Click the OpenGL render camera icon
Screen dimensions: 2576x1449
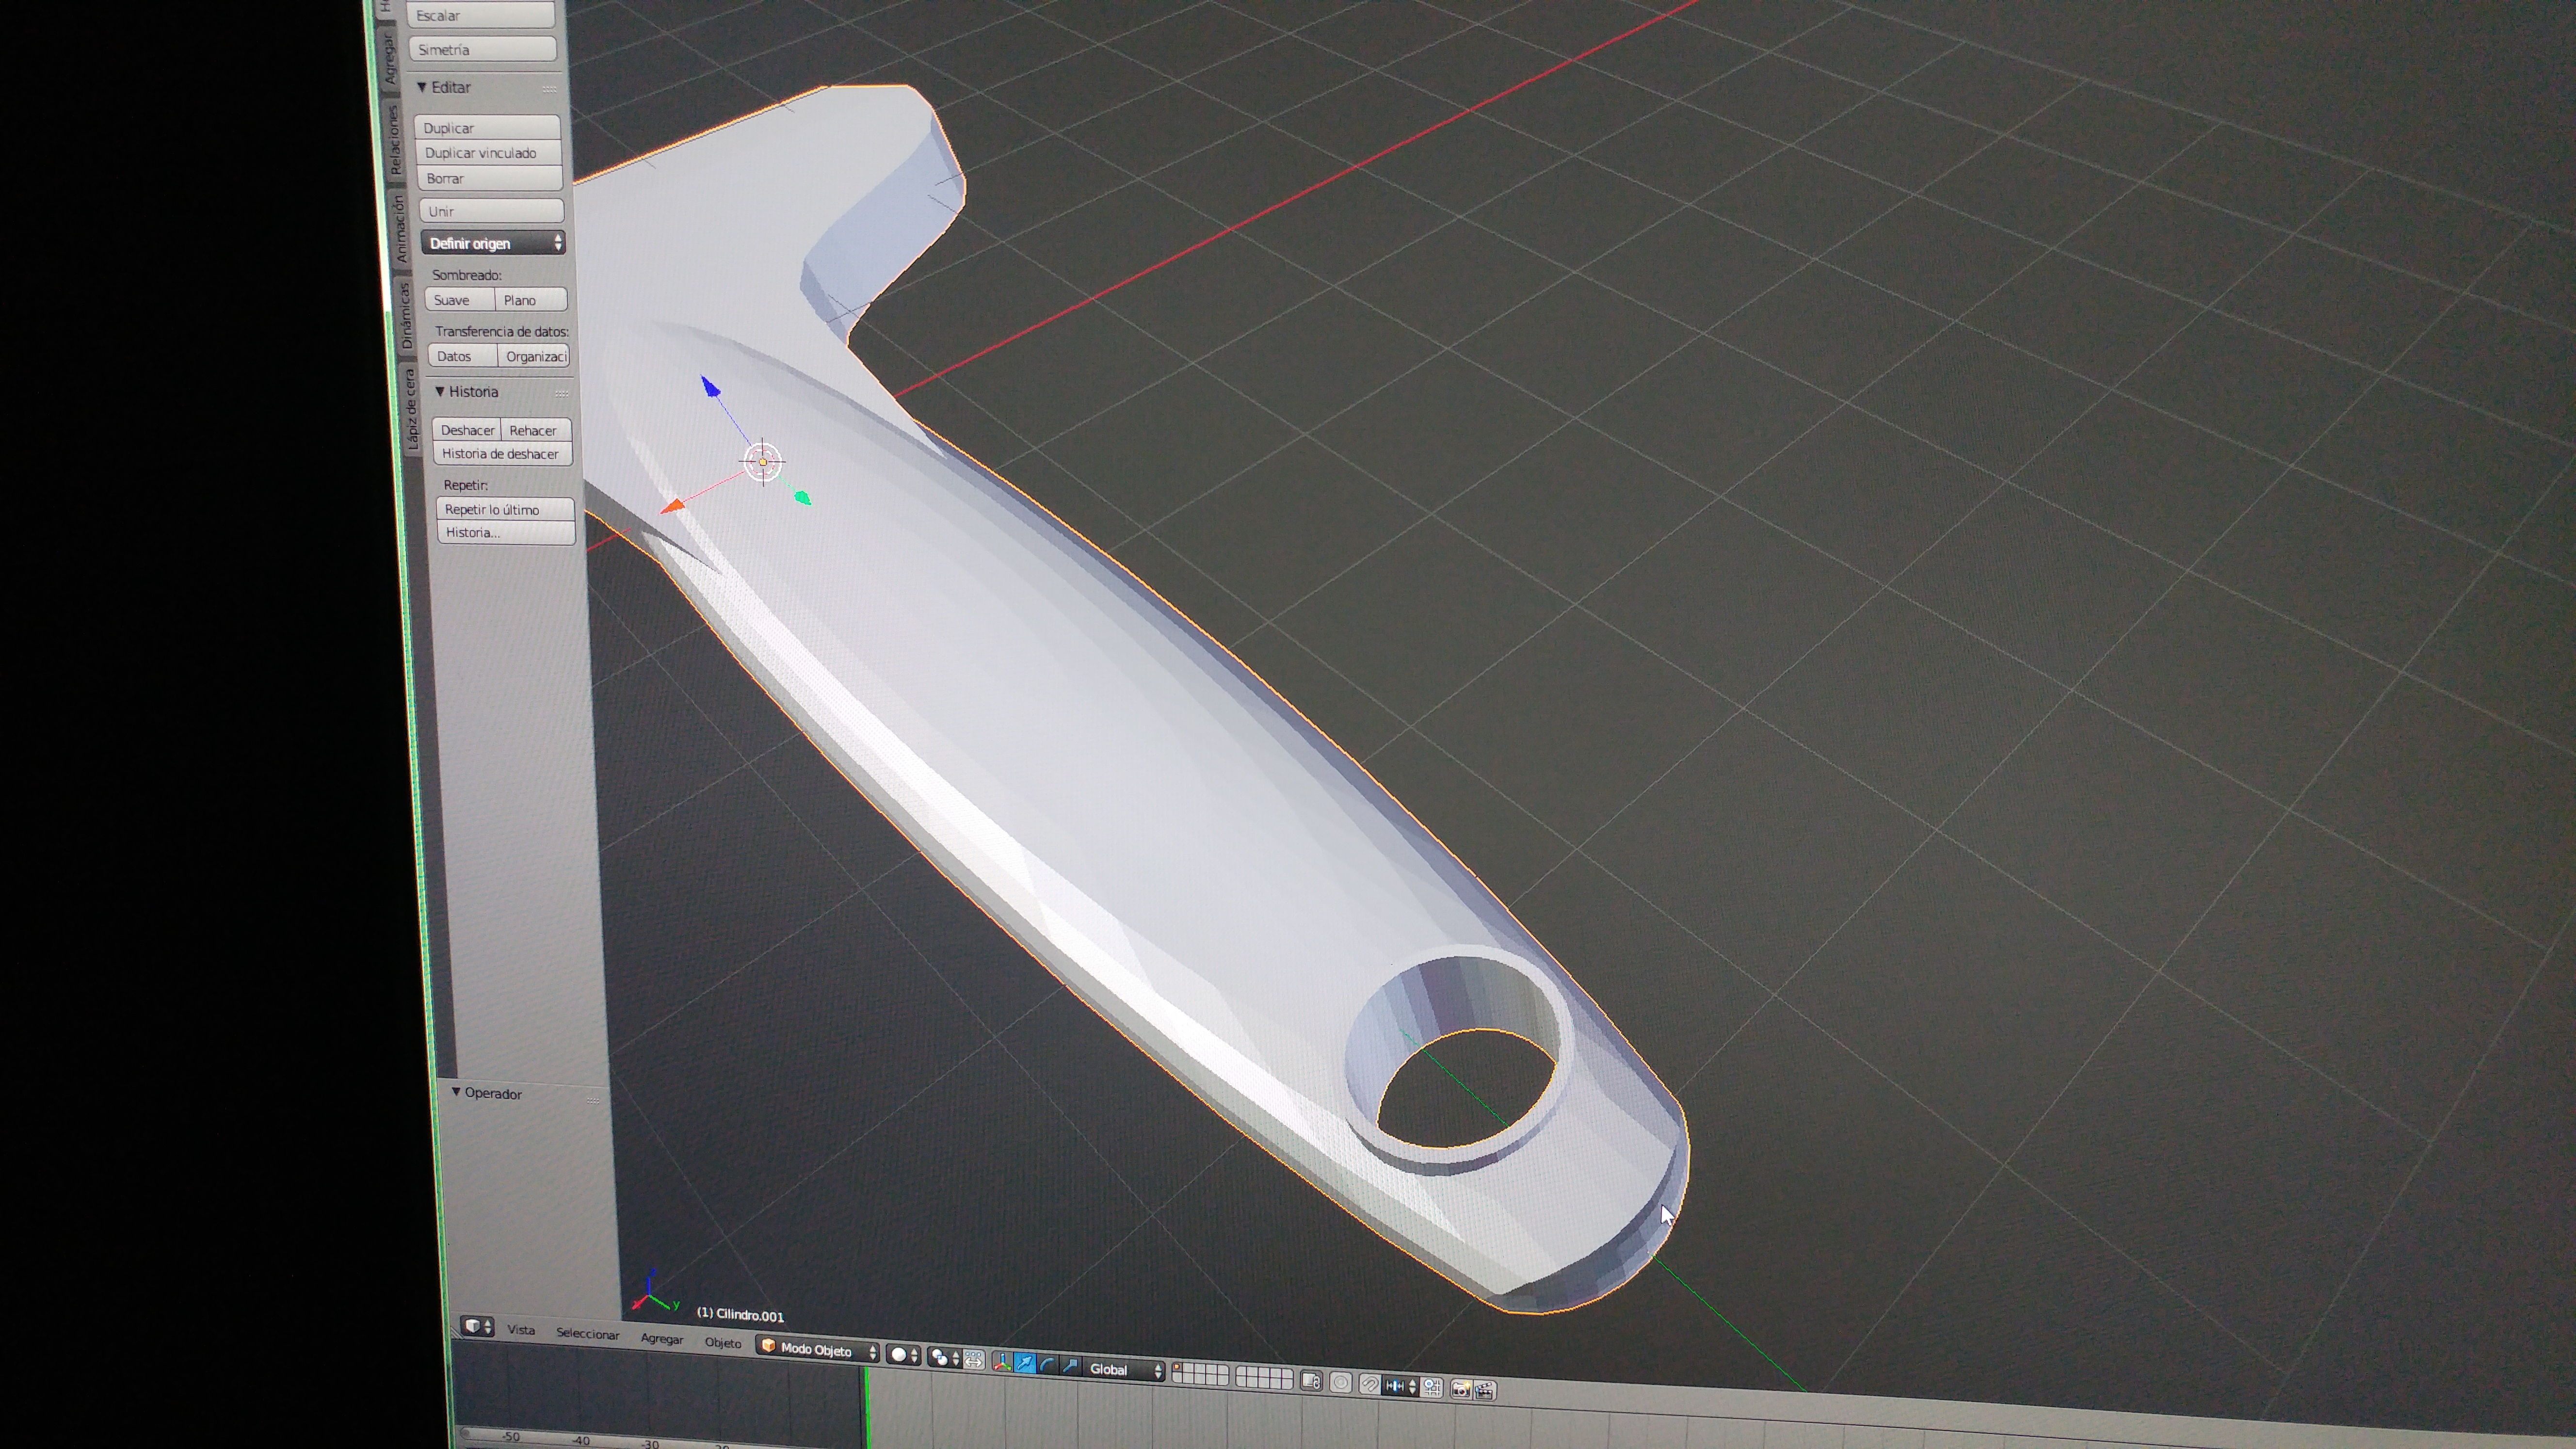tap(1461, 1390)
